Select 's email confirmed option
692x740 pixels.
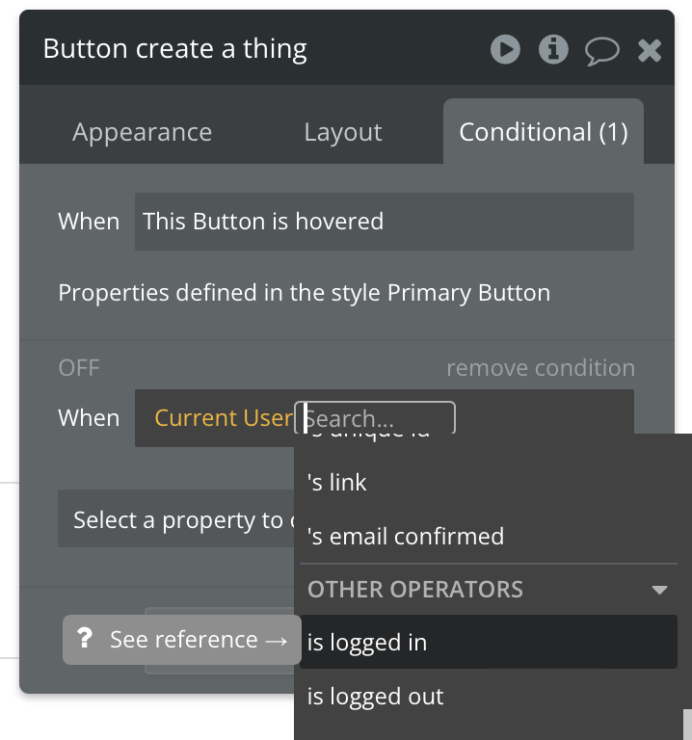click(x=406, y=537)
